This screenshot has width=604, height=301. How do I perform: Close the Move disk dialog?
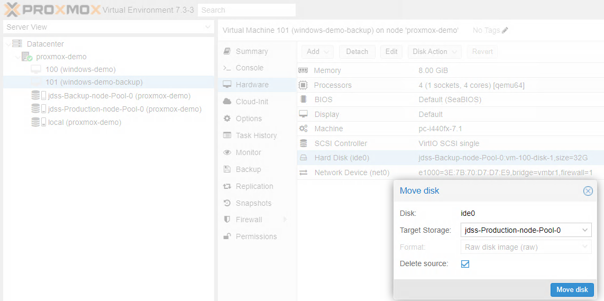point(588,191)
